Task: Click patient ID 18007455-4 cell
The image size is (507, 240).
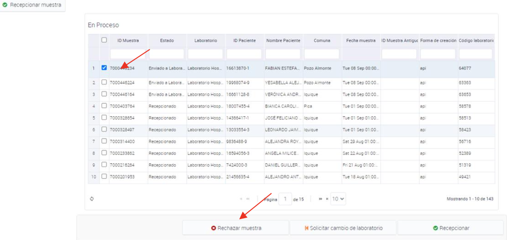Action: (244, 106)
